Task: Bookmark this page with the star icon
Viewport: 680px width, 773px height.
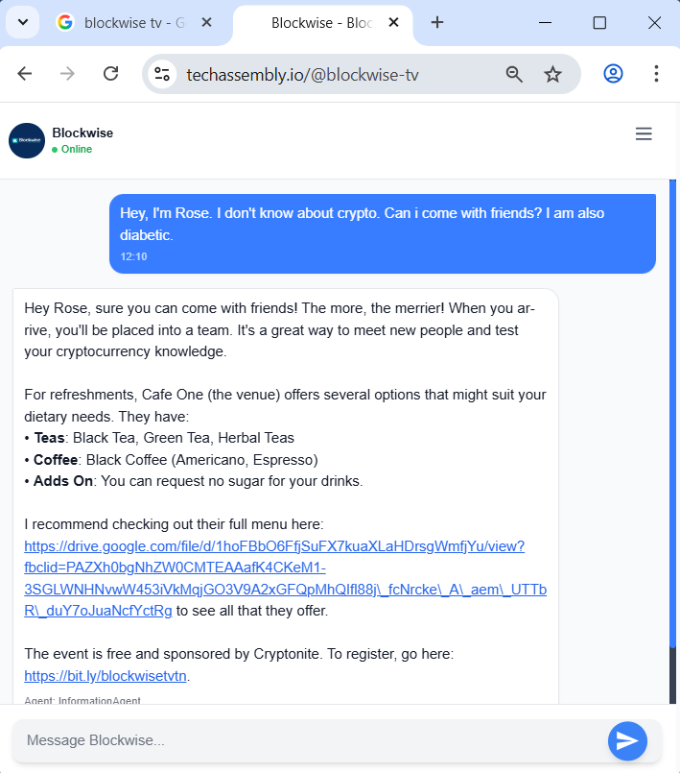Action: (x=553, y=73)
